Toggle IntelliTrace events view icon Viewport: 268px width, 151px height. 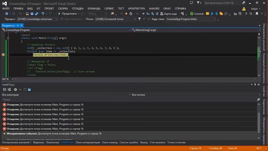5,89
